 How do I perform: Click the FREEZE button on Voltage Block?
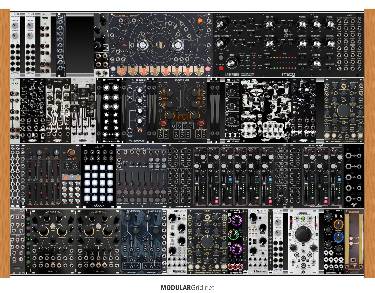pyautogui.click(x=138, y=200)
